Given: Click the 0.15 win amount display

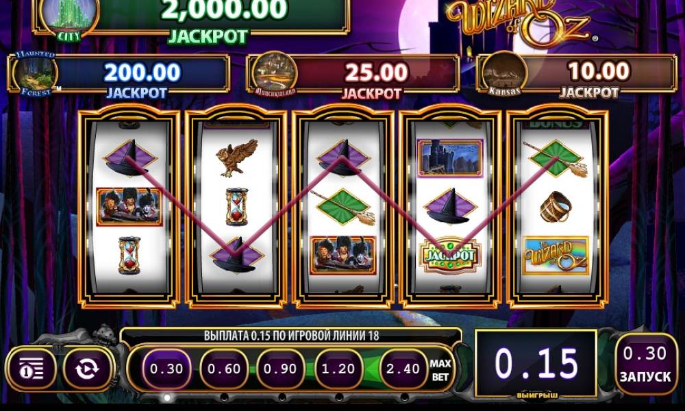Looking at the screenshot, I should click(536, 363).
